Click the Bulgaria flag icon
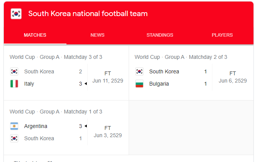This screenshot has width=260, height=162. 139,84
